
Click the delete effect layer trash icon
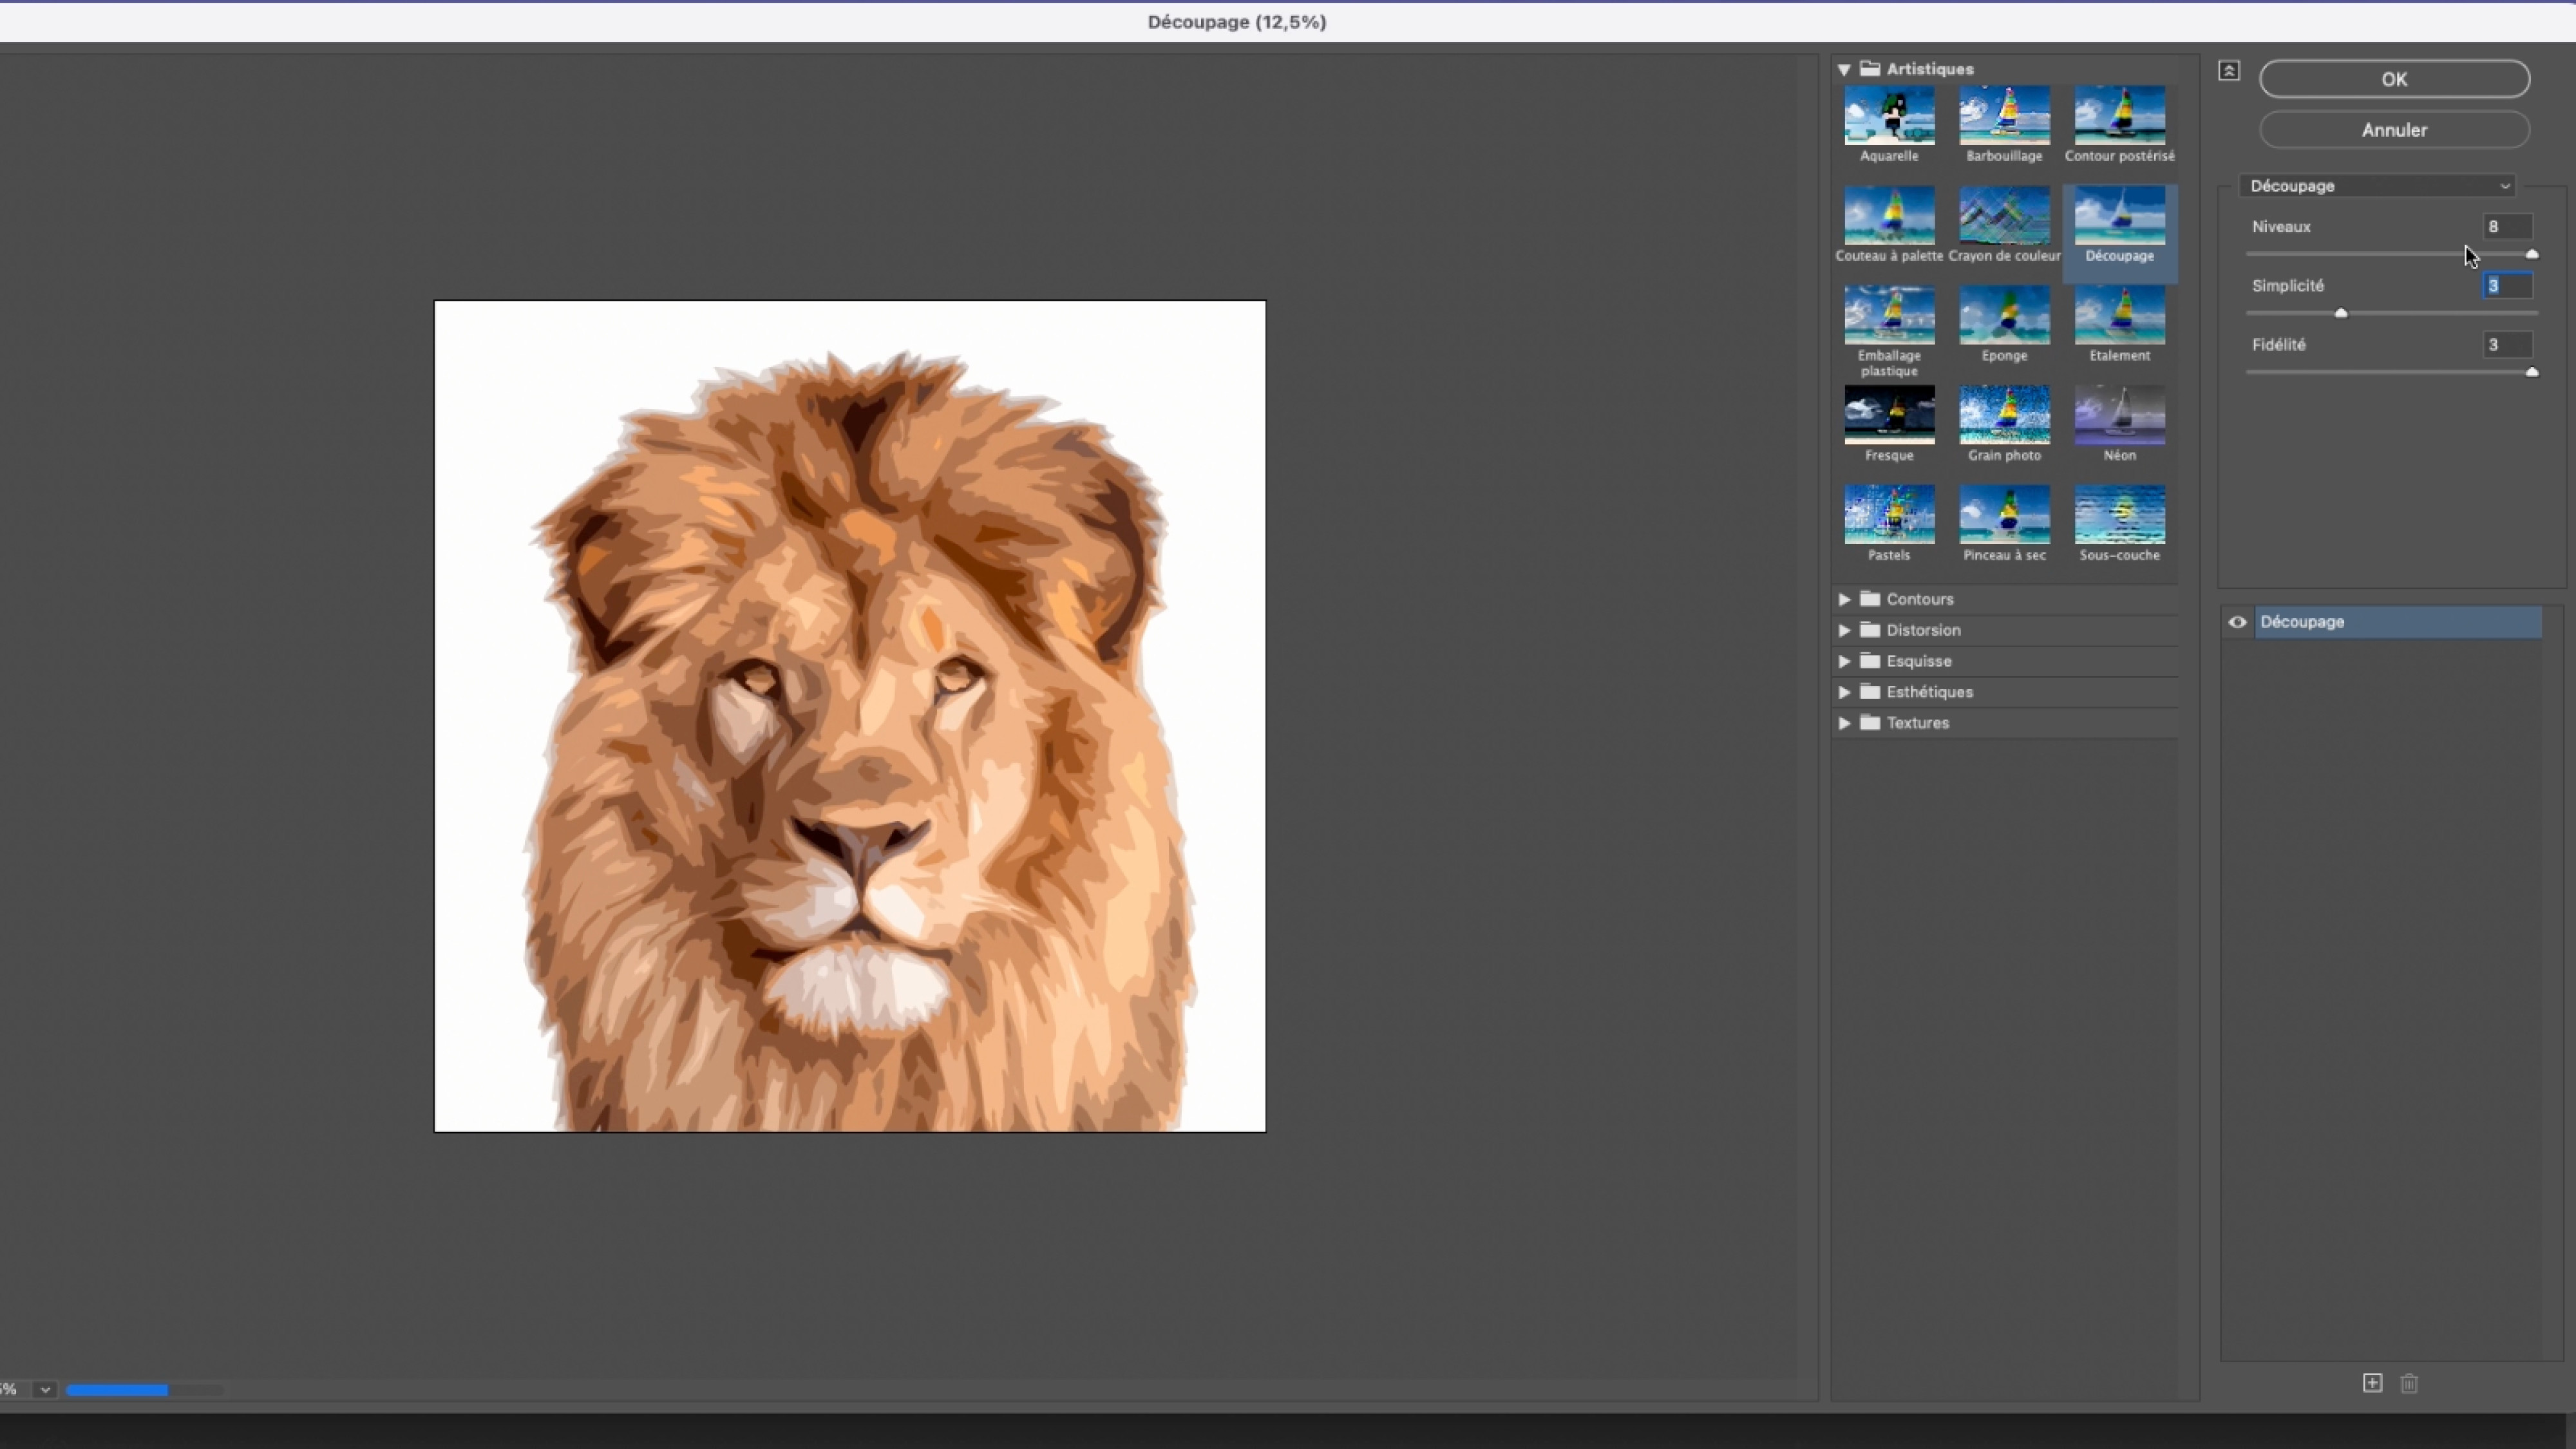click(x=2409, y=1383)
